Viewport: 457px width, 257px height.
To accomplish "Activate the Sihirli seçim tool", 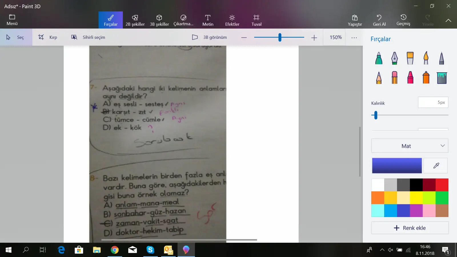I will pos(88,37).
